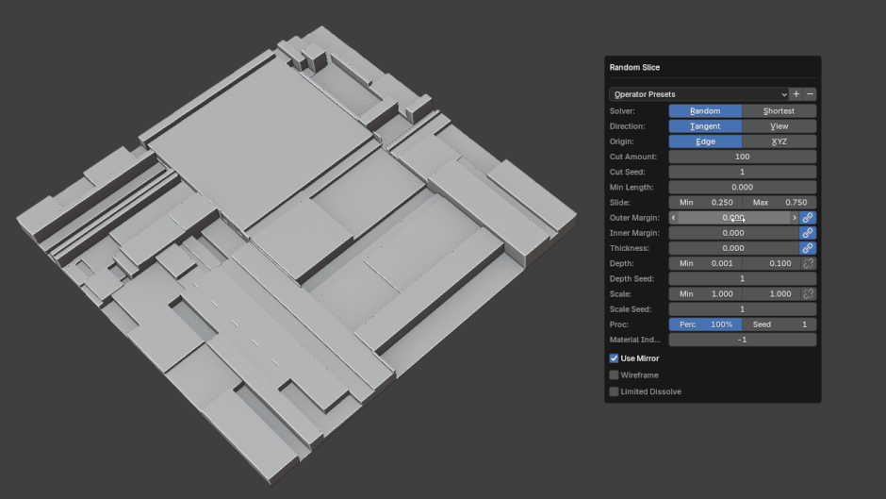The width and height of the screenshot is (886, 499).
Task: Switch Direction to View
Action: click(779, 126)
